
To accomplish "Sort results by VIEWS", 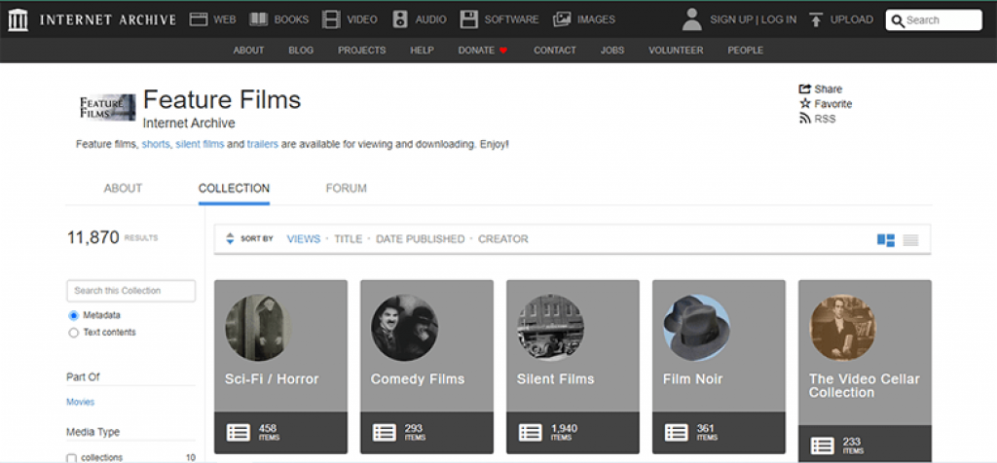I will click(304, 239).
